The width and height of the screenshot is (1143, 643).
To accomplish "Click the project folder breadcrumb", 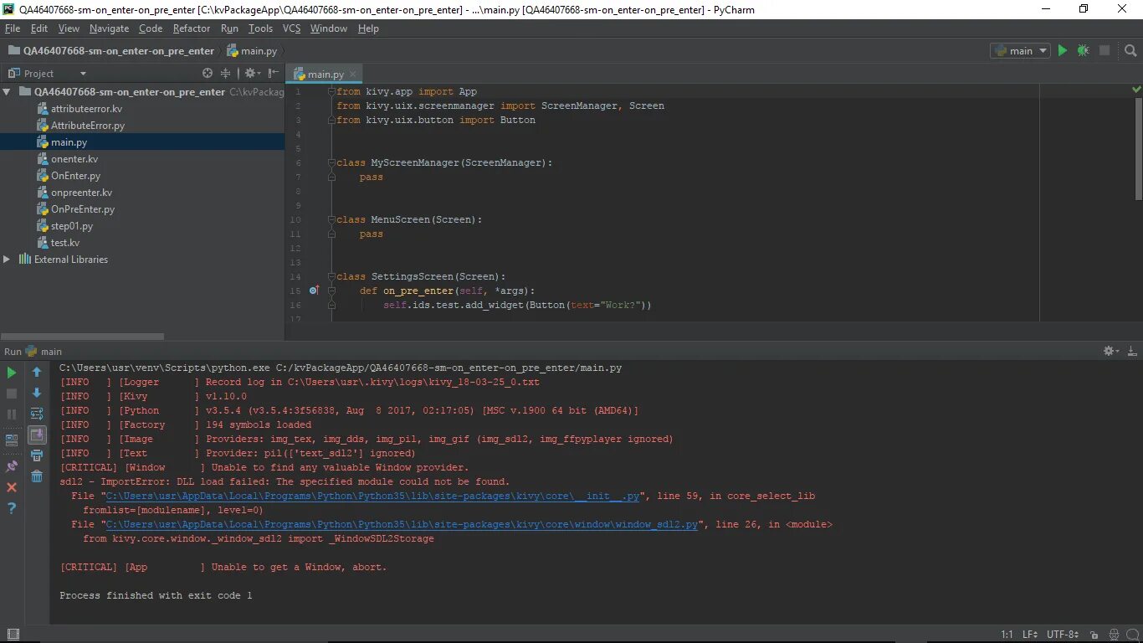I will [x=110, y=51].
